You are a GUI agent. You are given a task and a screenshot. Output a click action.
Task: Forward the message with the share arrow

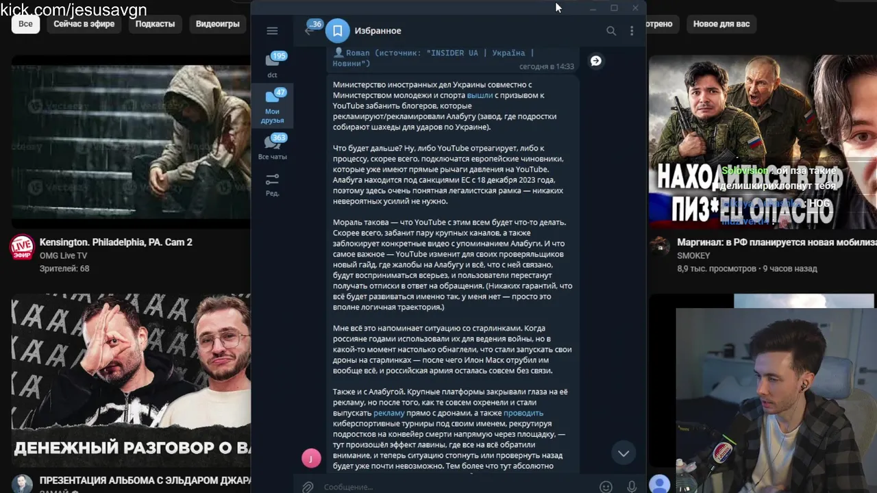pos(596,61)
